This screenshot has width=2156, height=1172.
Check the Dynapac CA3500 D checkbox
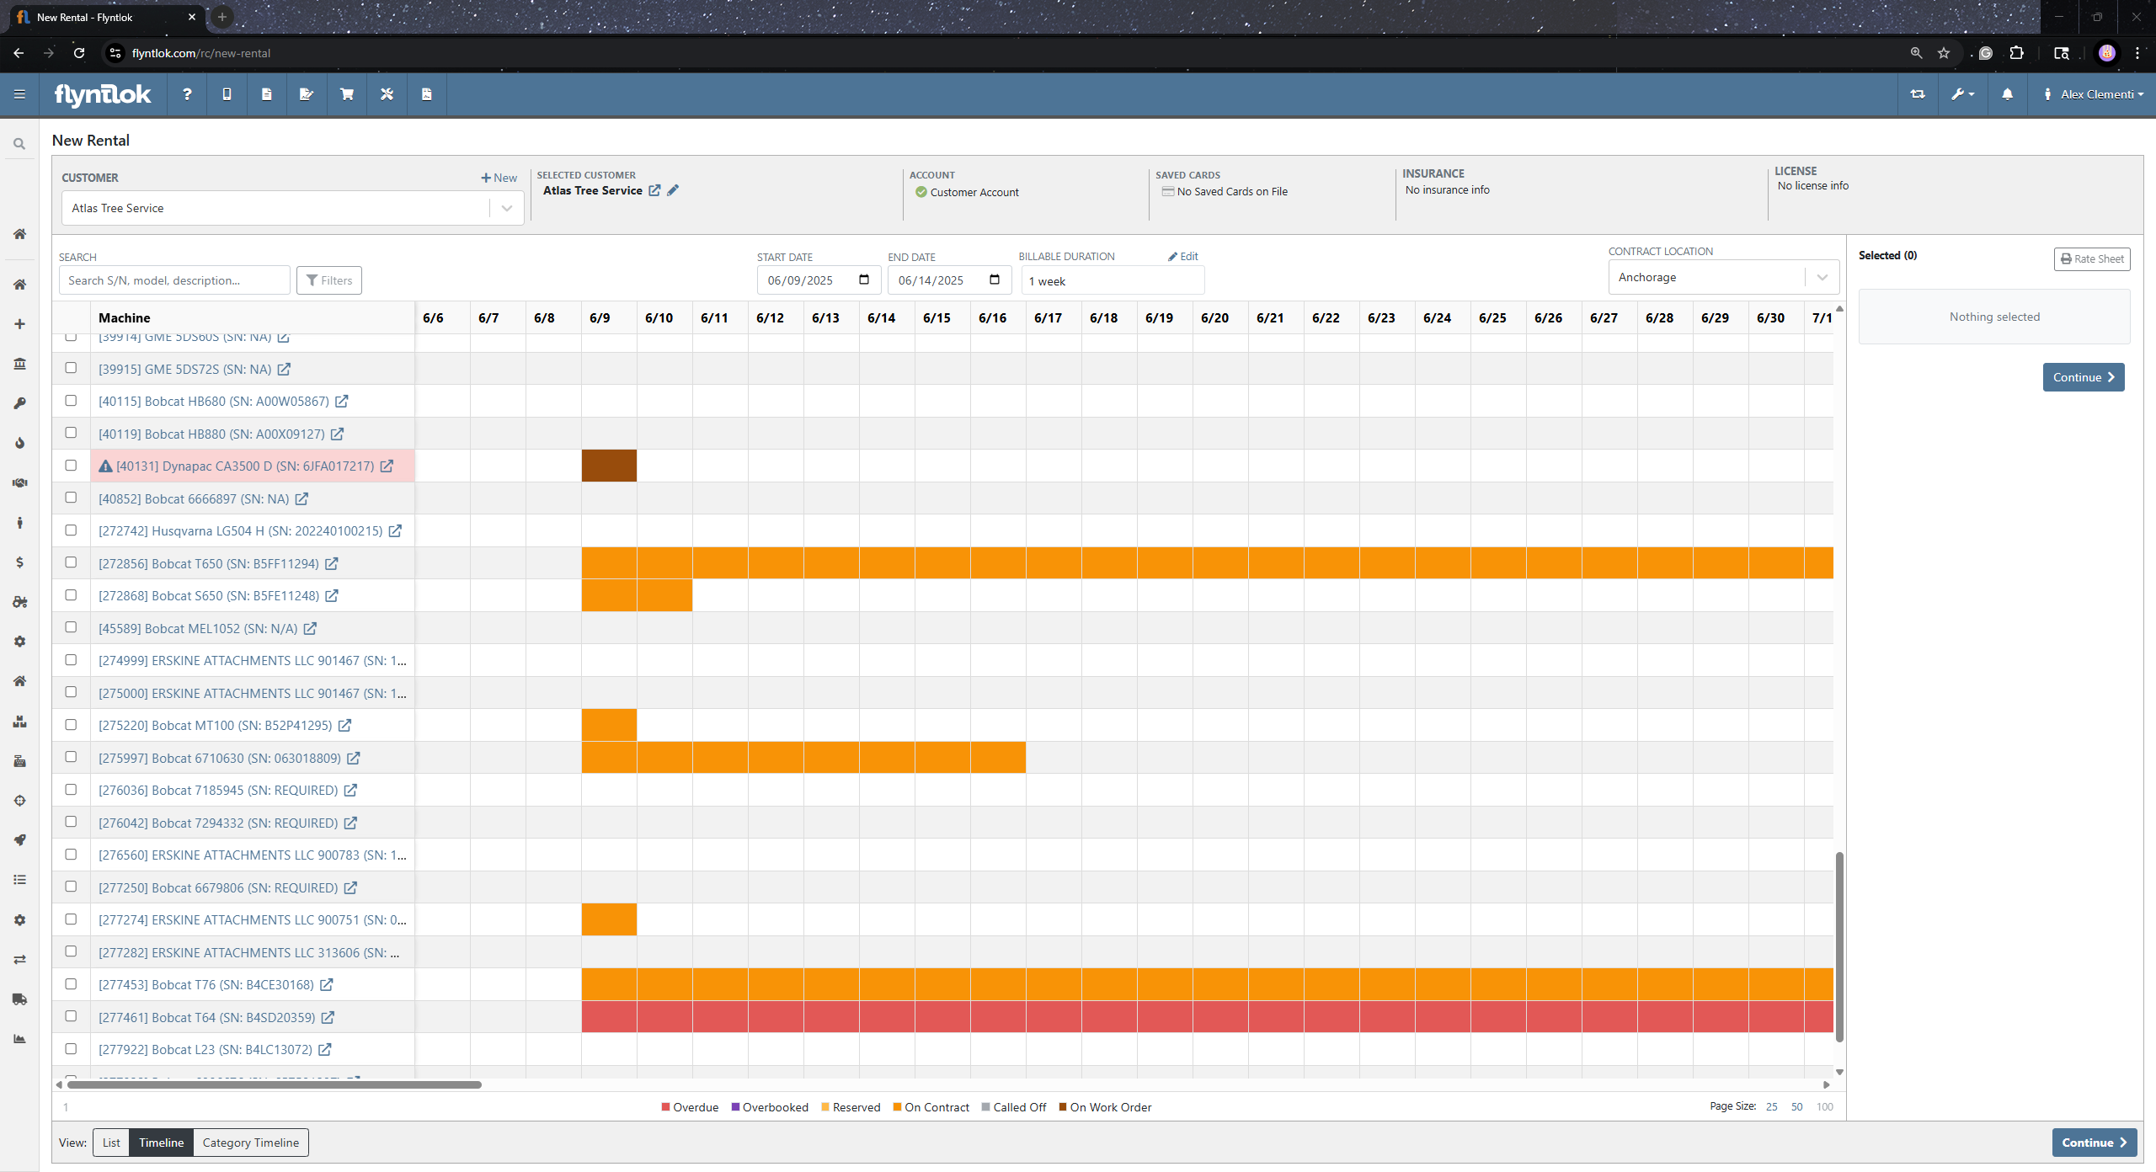tap(71, 466)
